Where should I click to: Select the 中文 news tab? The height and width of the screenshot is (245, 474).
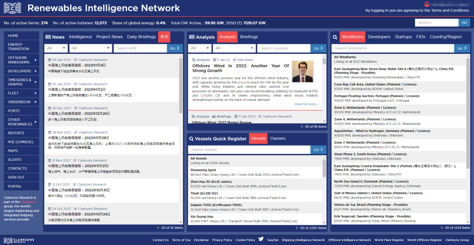165,37
